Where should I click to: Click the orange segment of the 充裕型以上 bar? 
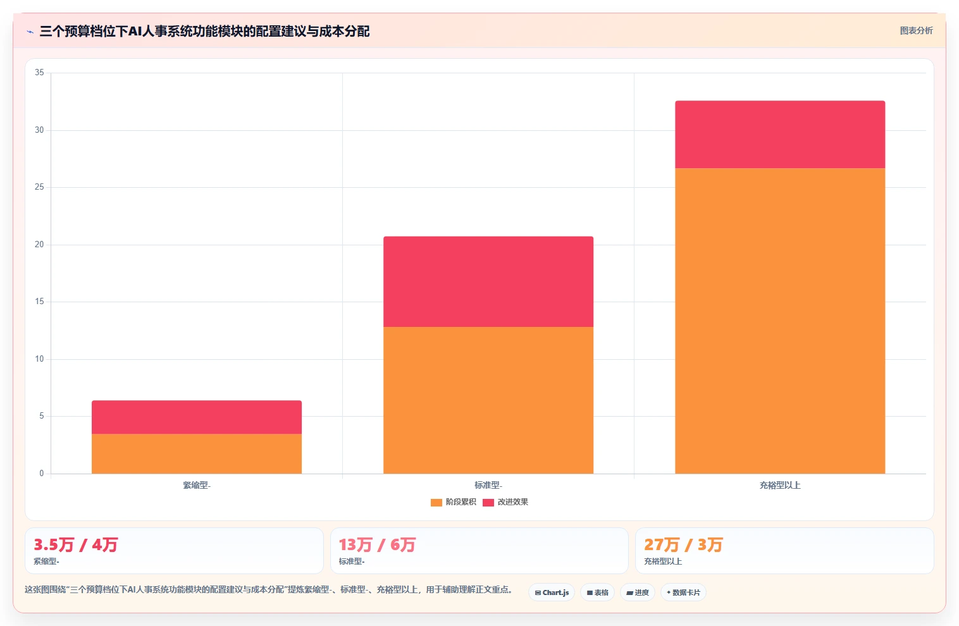point(780,321)
